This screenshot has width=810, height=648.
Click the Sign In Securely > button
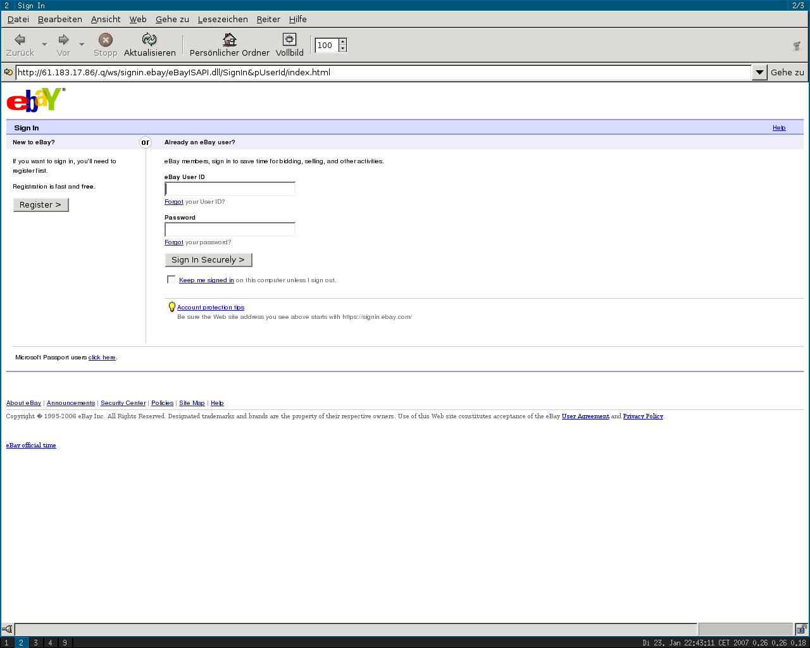point(208,259)
